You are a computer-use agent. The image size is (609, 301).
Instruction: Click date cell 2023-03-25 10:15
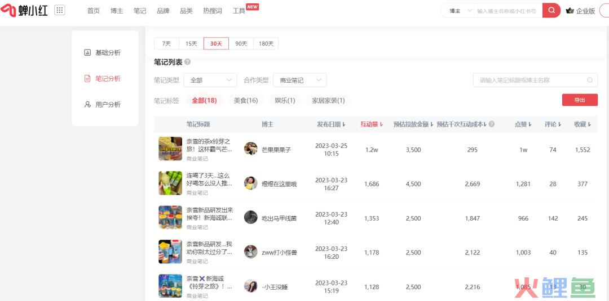pyautogui.click(x=332, y=150)
